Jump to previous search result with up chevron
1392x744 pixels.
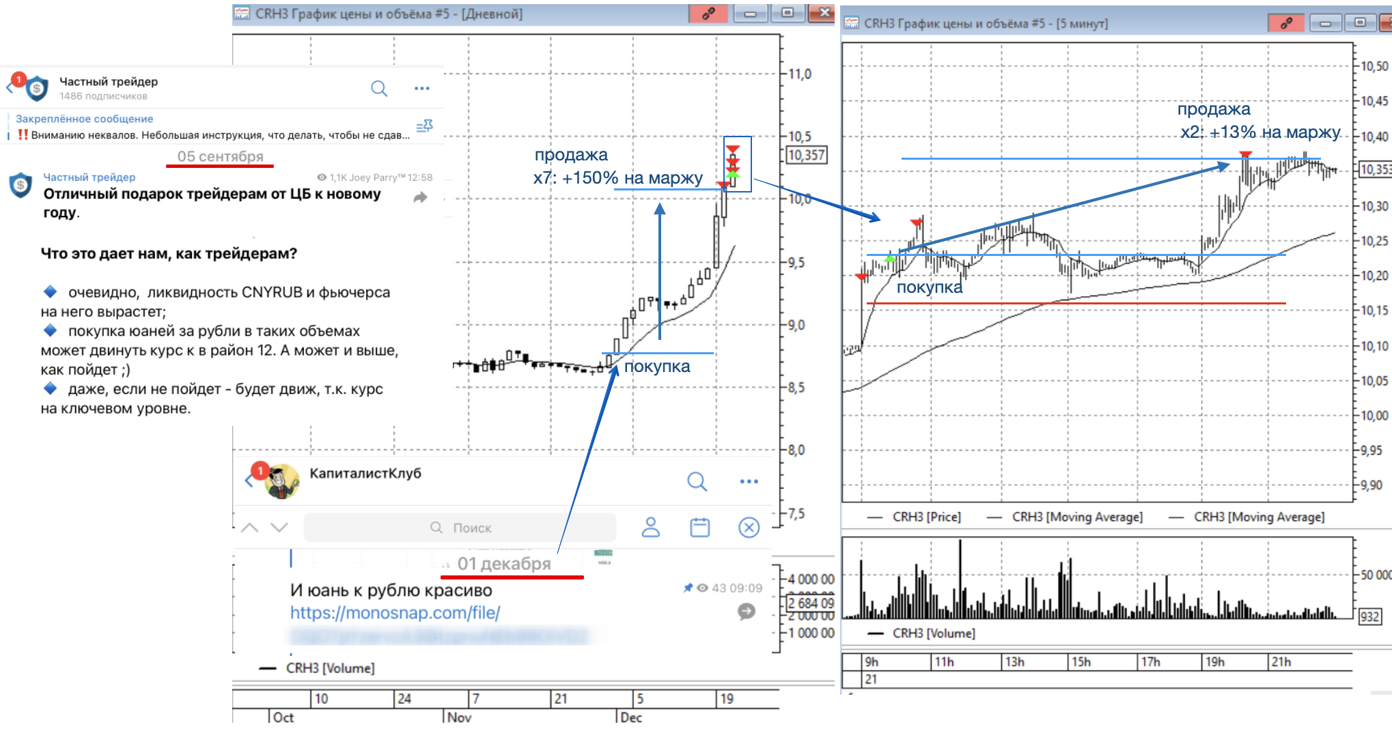(x=250, y=528)
